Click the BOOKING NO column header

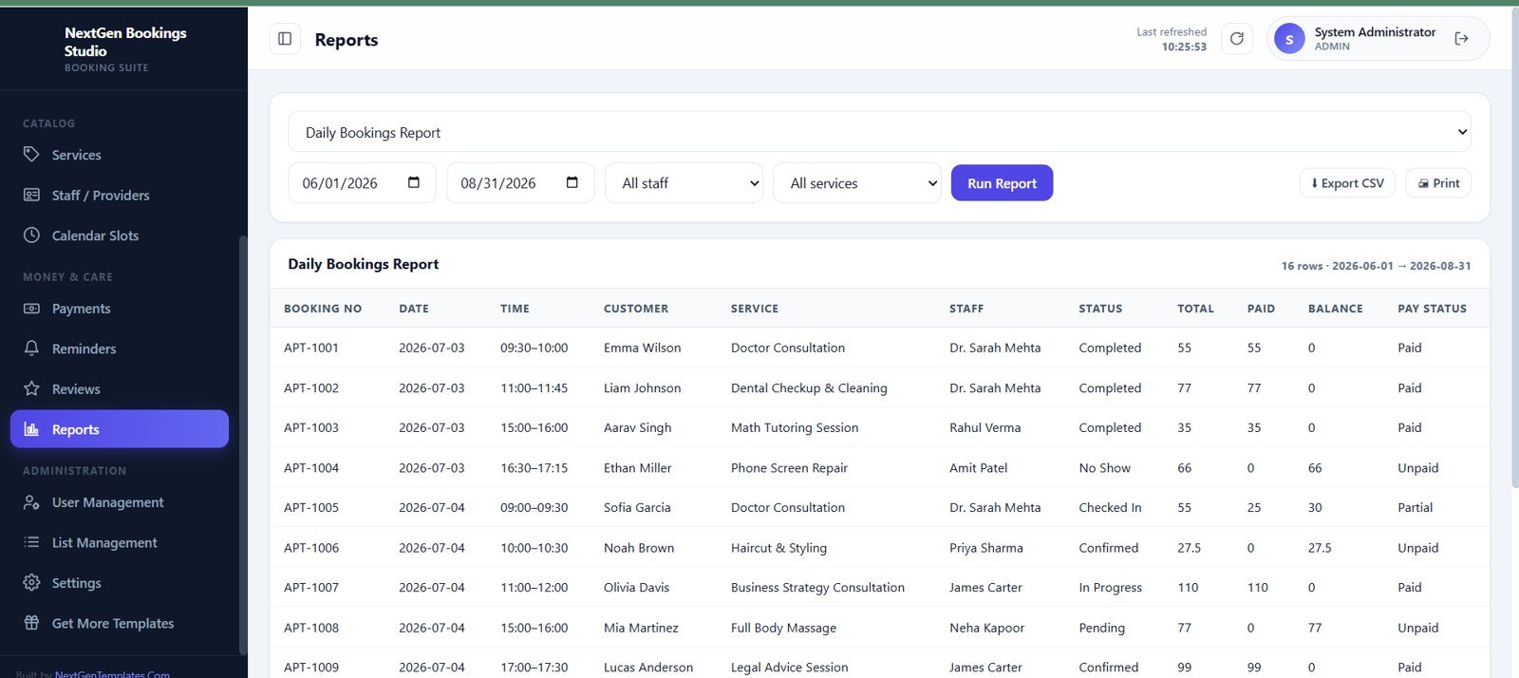click(x=323, y=309)
